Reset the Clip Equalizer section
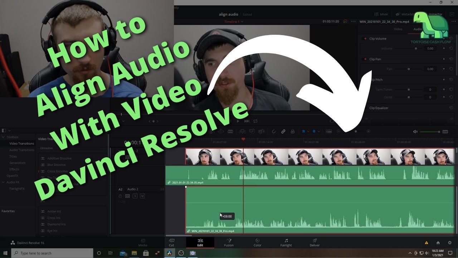Viewport: 458px width, 258px height. (x=450, y=108)
